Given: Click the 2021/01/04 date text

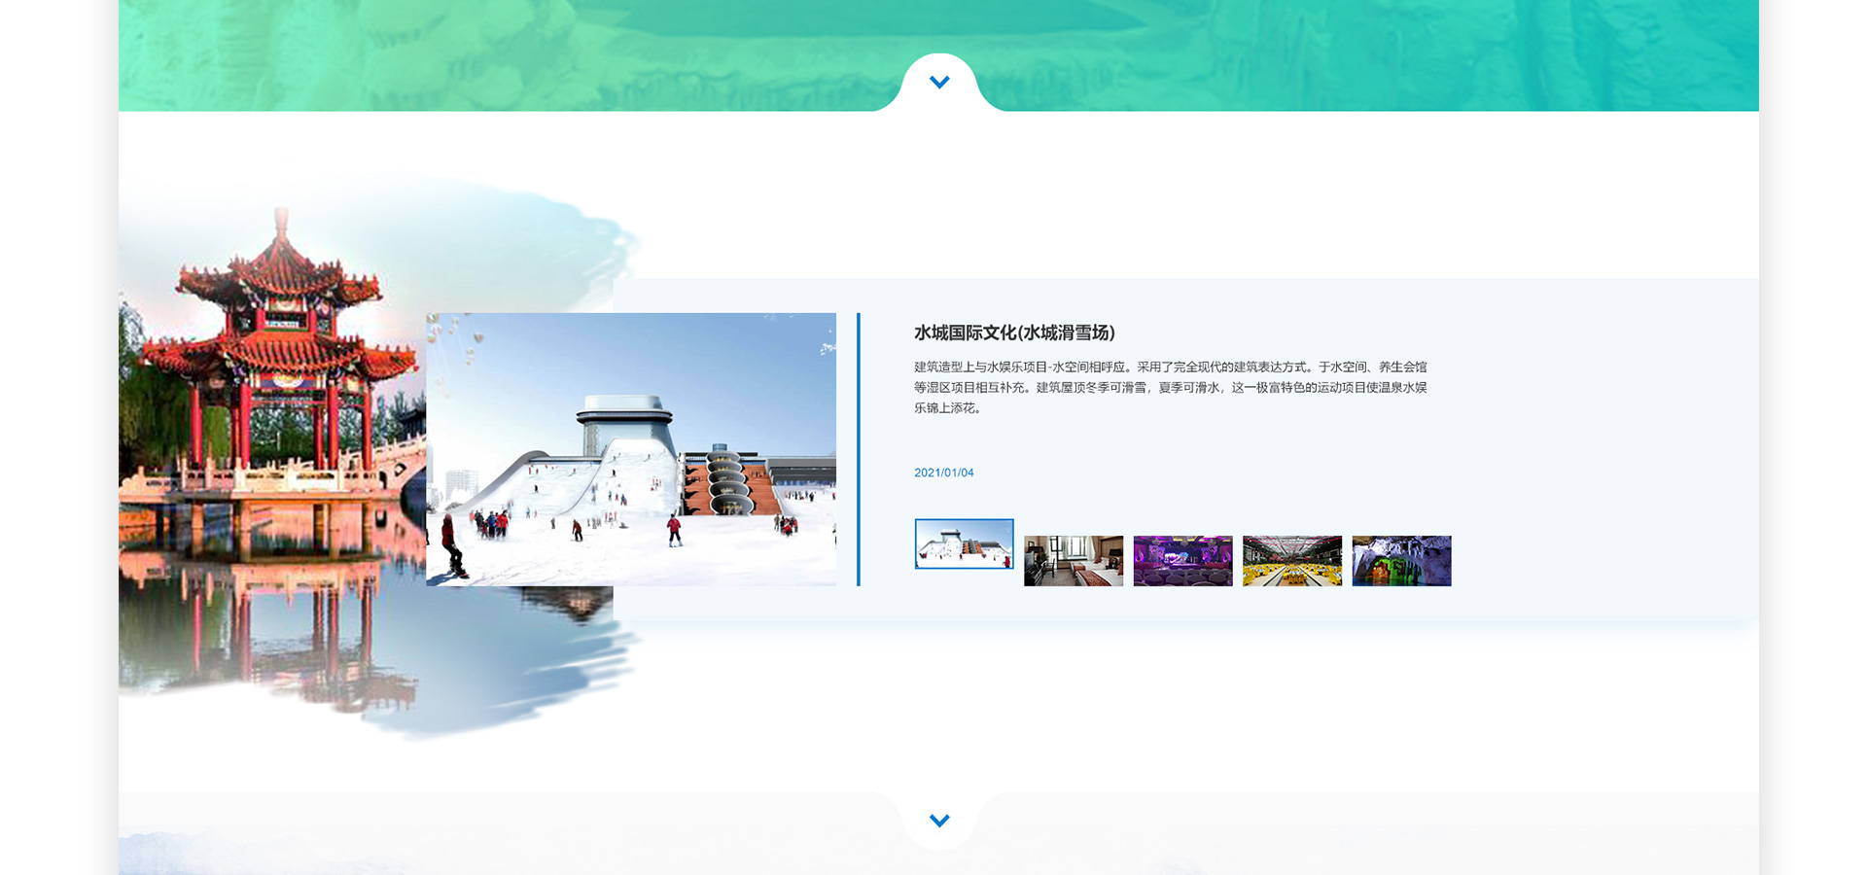Looking at the screenshot, I should 943,472.
